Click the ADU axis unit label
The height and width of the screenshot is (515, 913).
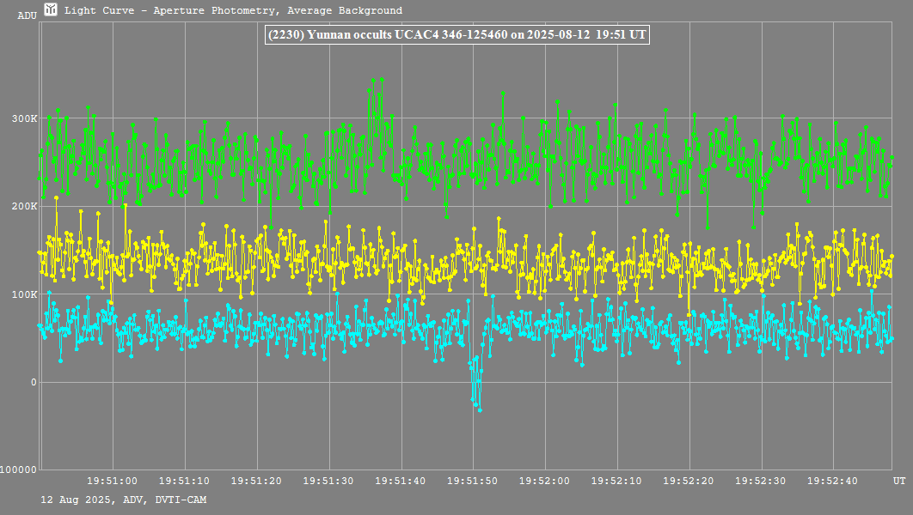[x=27, y=15]
